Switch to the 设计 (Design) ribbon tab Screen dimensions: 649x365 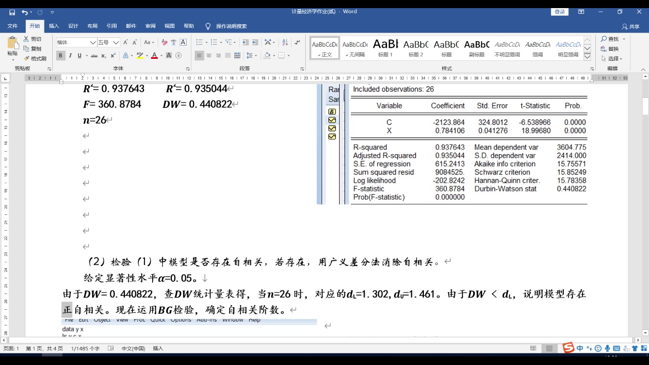73,26
